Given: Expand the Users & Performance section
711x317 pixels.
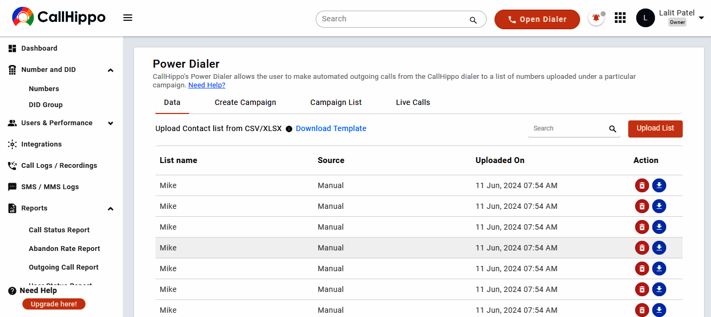Looking at the screenshot, I should tap(111, 123).
